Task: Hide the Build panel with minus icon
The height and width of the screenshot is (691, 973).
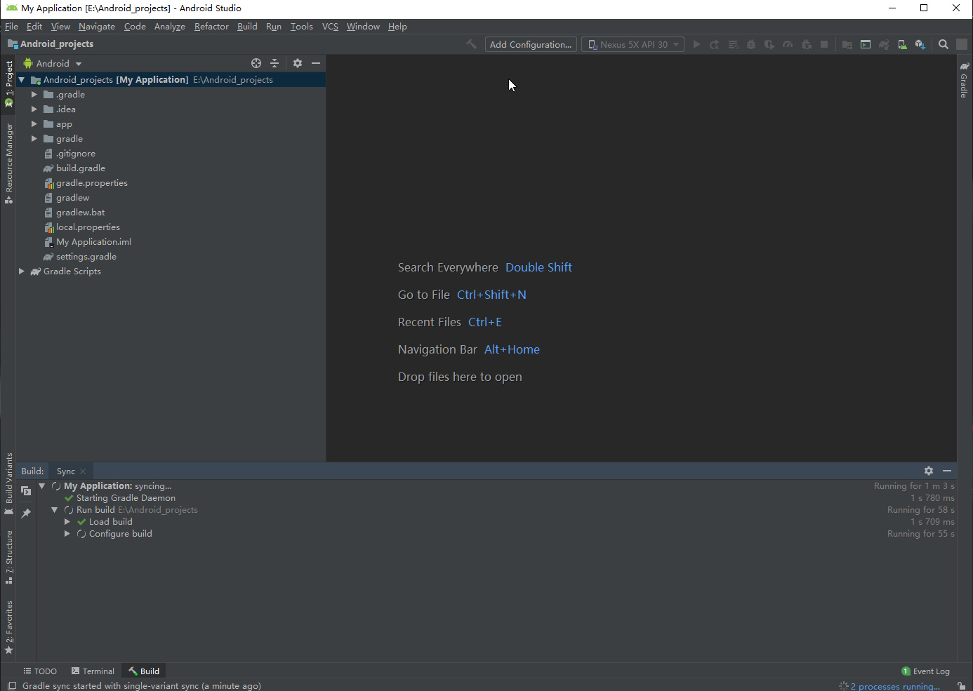Action: point(947,471)
